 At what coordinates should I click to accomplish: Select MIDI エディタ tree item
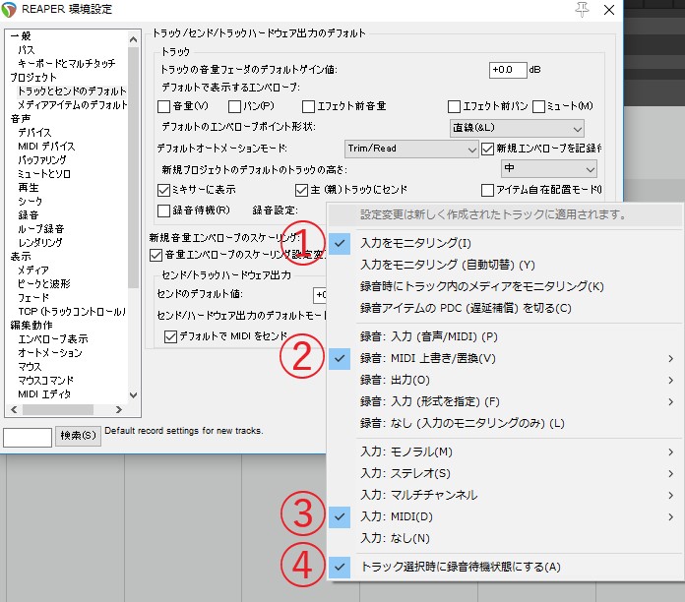[44, 394]
